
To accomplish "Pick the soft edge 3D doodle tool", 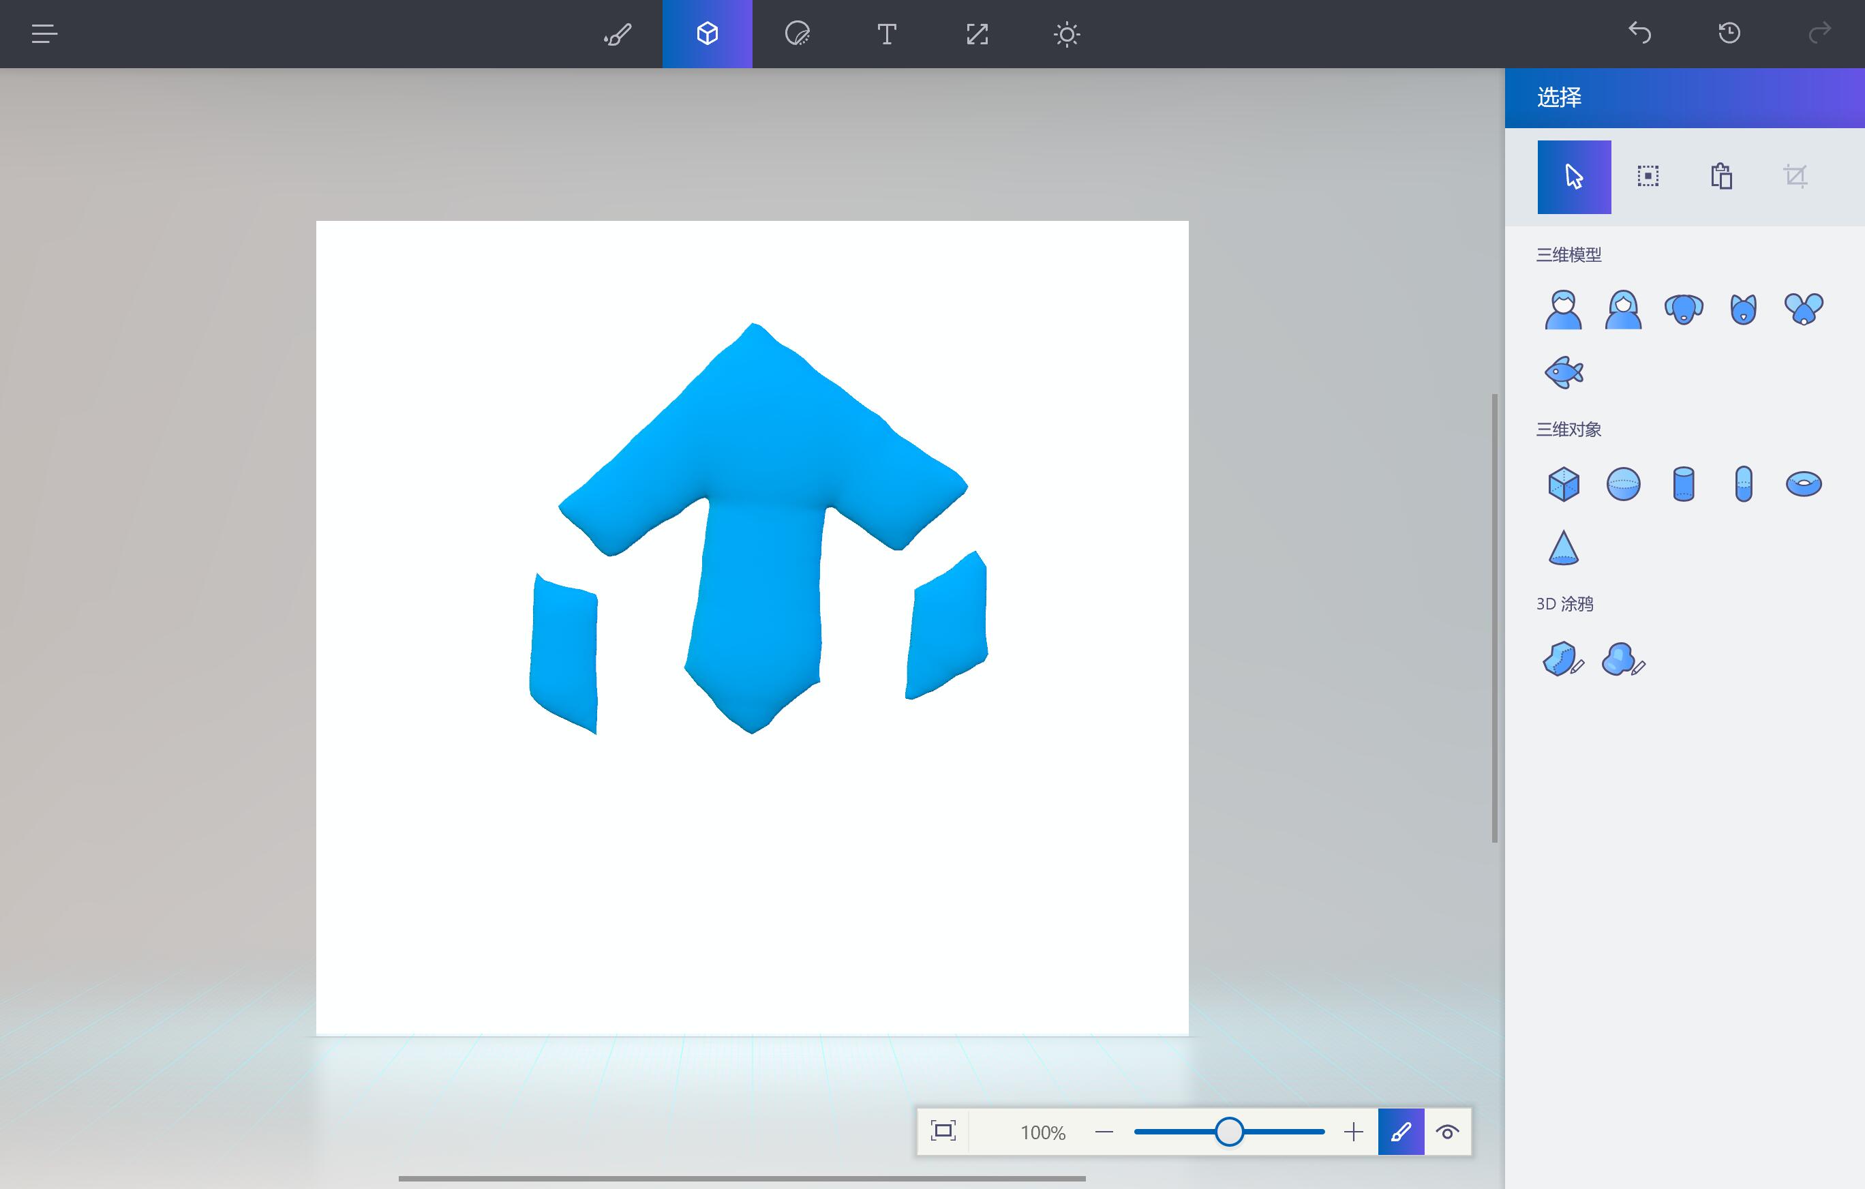I will tap(1622, 660).
